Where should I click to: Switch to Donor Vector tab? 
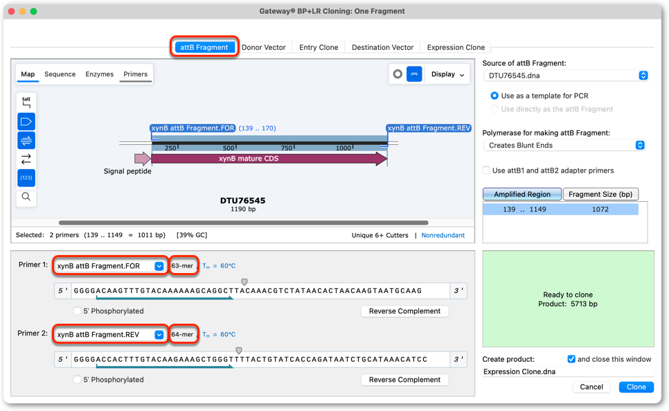tap(264, 47)
